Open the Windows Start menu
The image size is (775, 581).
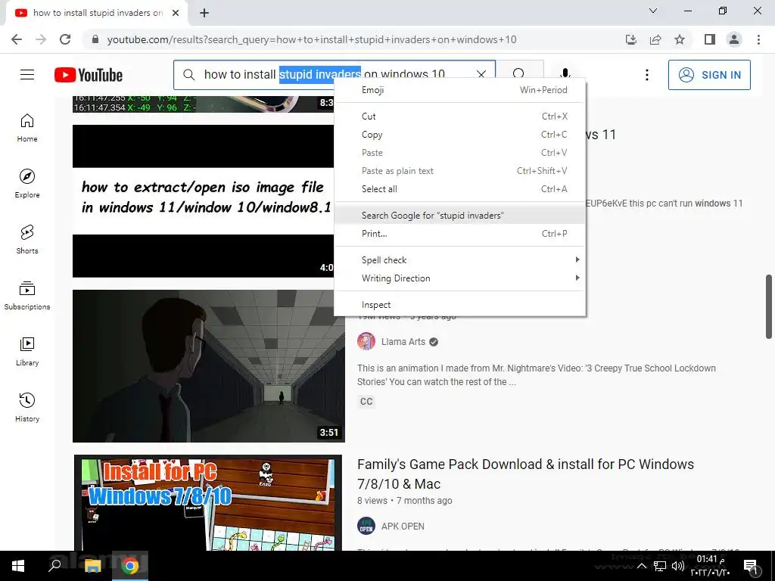18,566
